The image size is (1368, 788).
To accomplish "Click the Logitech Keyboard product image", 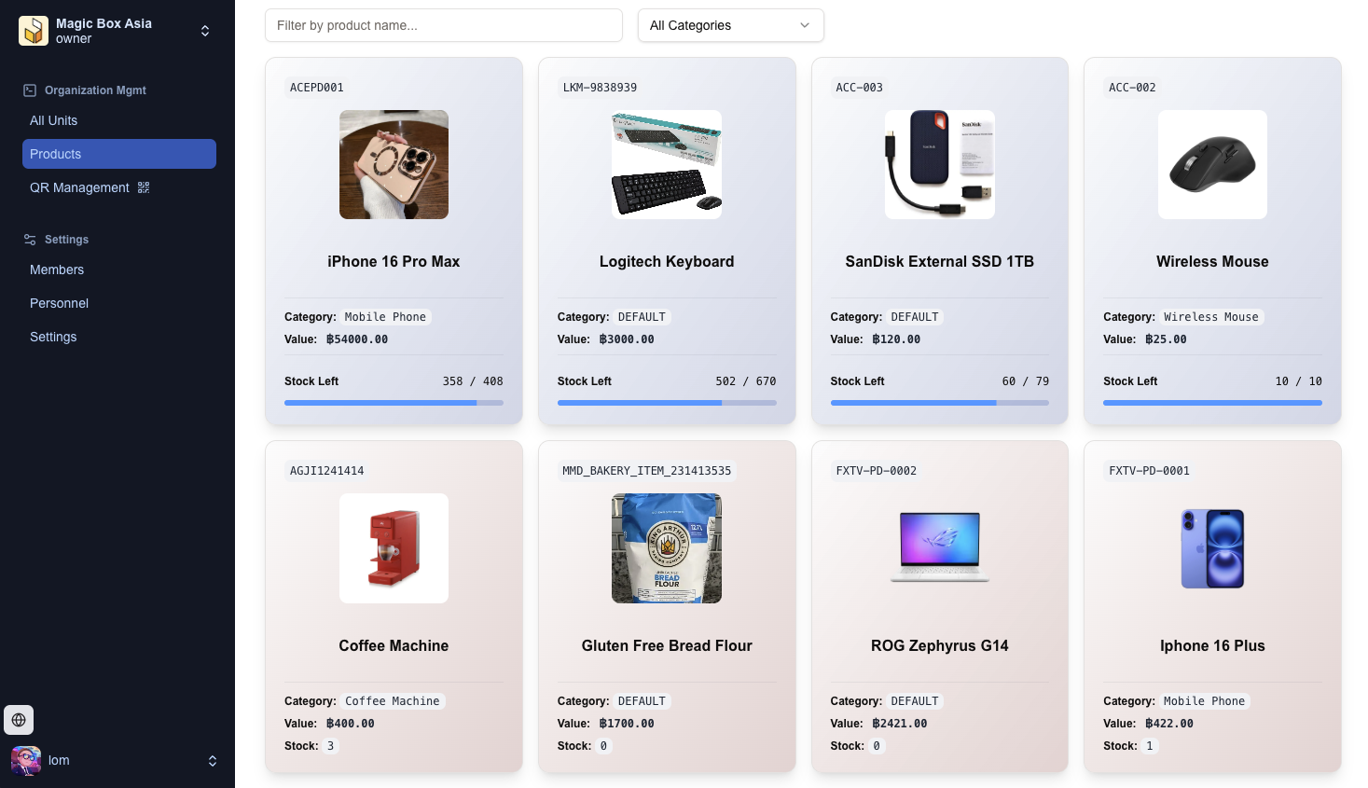I will coord(667,165).
